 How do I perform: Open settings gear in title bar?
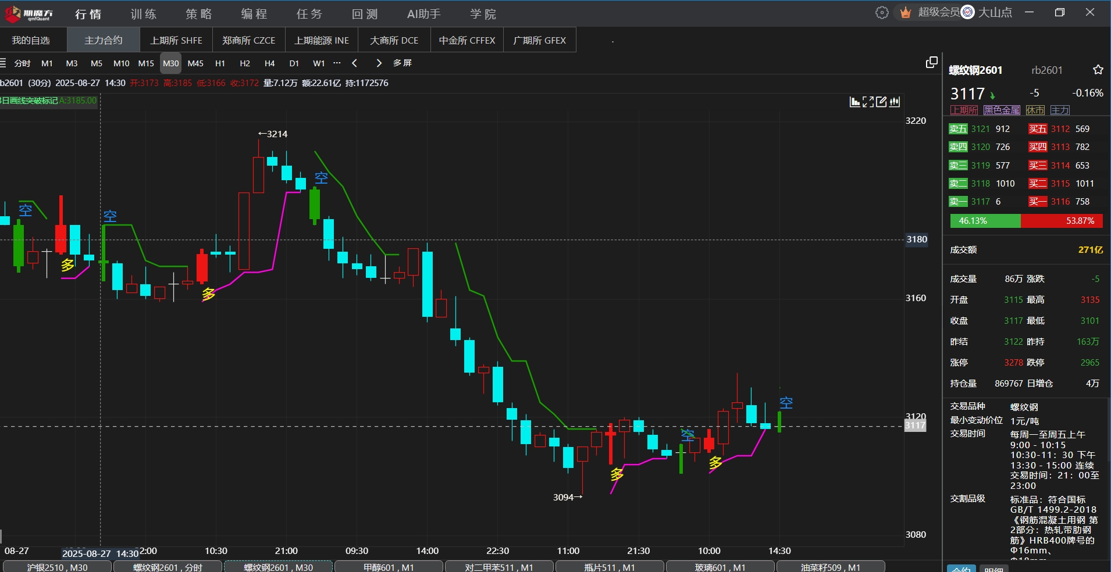882,13
